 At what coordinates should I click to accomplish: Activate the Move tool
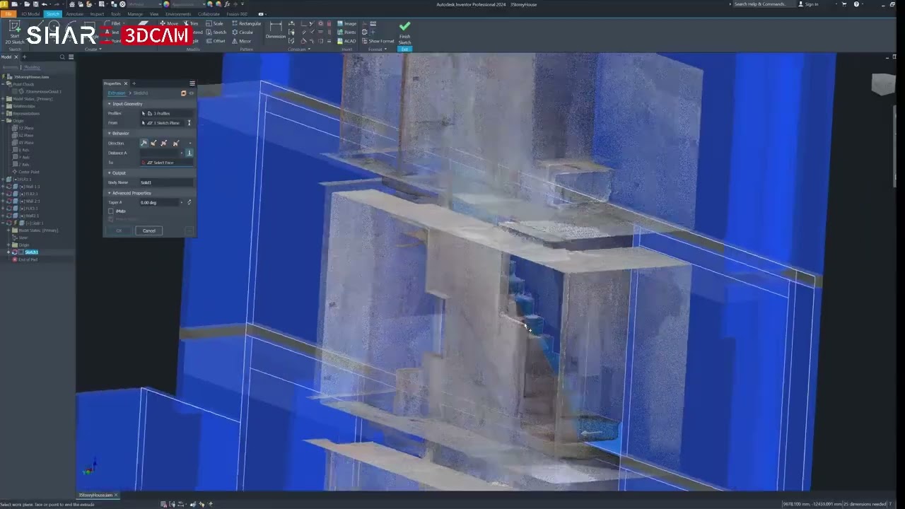click(169, 23)
